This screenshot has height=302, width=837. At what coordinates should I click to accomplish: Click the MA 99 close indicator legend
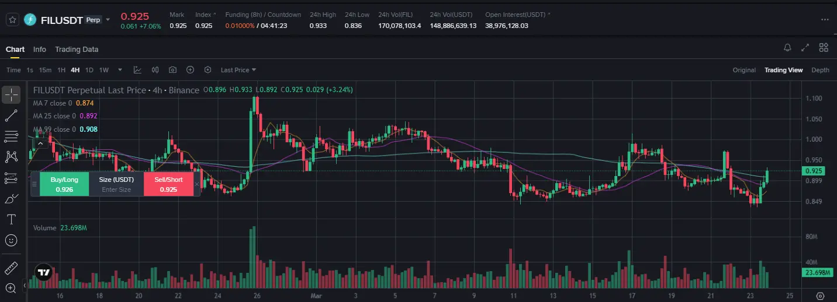(x=65, y=129)
